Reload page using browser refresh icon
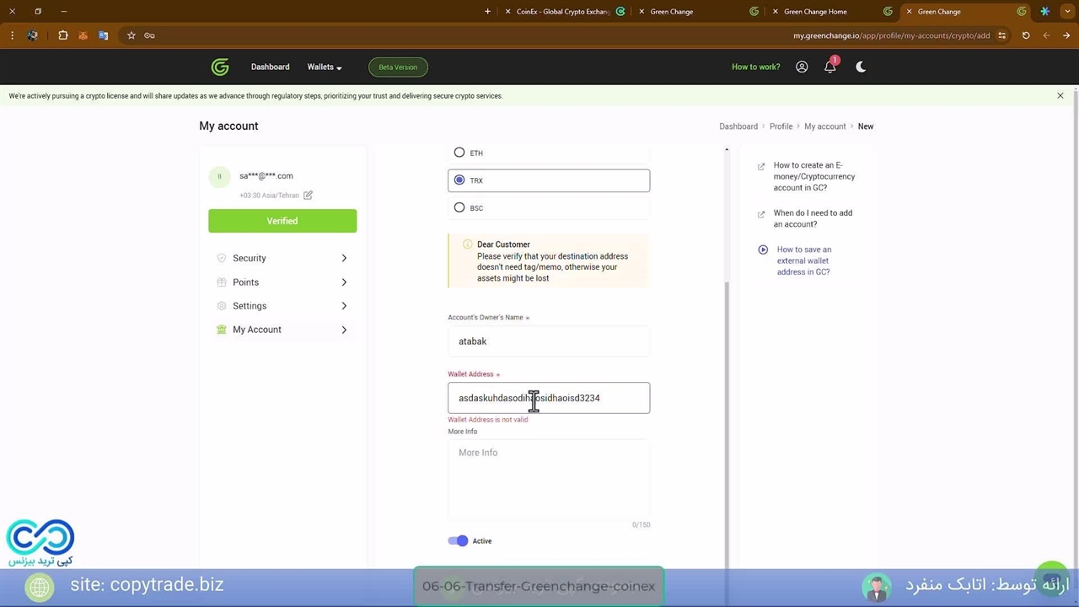 point(1026,35)
